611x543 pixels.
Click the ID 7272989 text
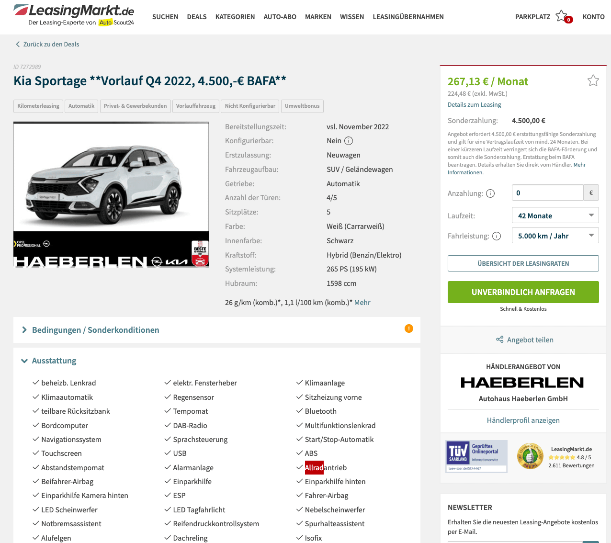coord(27,67)
